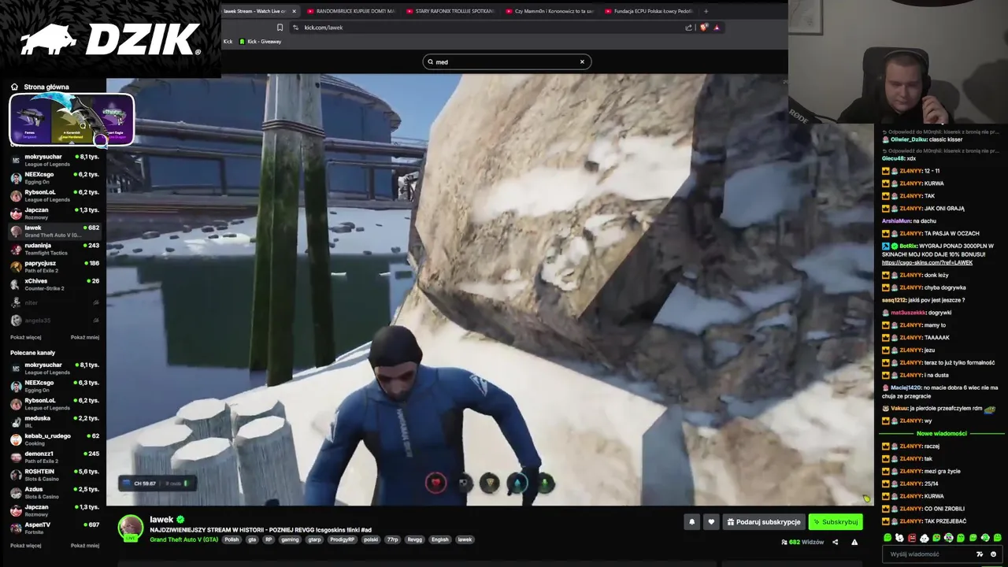Click the magnifier icon in the search bar
Image resolution: width=1008 pixels, height=567 pixels.
431,61
